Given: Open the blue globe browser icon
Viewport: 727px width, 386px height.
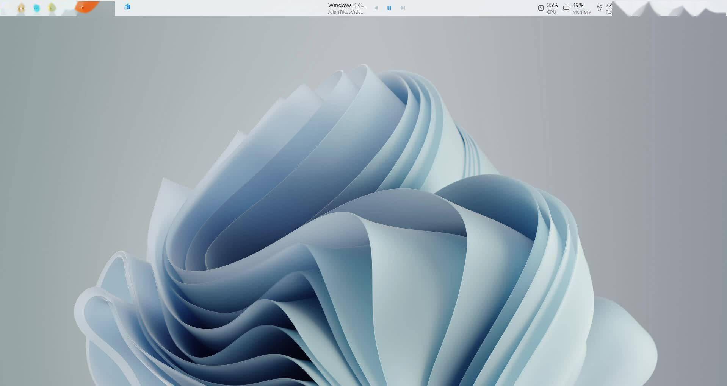Looking at the screenshot, I should point(127,7).
